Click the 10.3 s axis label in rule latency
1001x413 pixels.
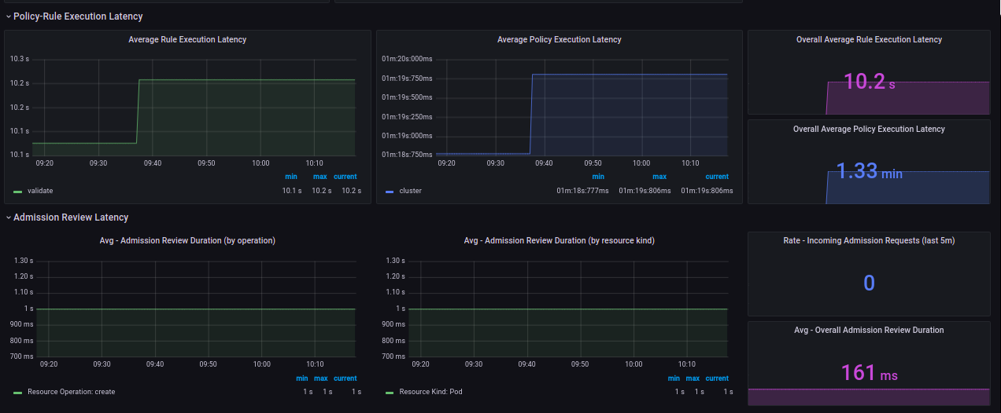tap(19, 59)
